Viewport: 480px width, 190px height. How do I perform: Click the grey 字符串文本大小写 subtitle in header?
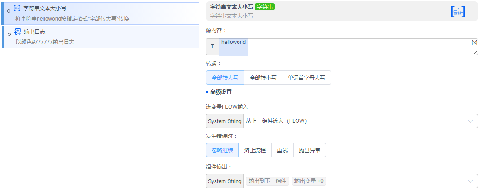click(x=232, y=16)
